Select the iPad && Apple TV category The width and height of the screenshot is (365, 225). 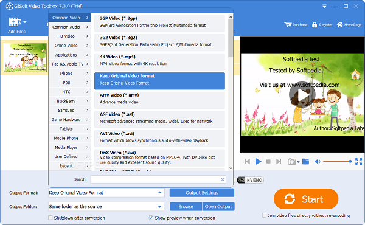click(x=69, y=64)
